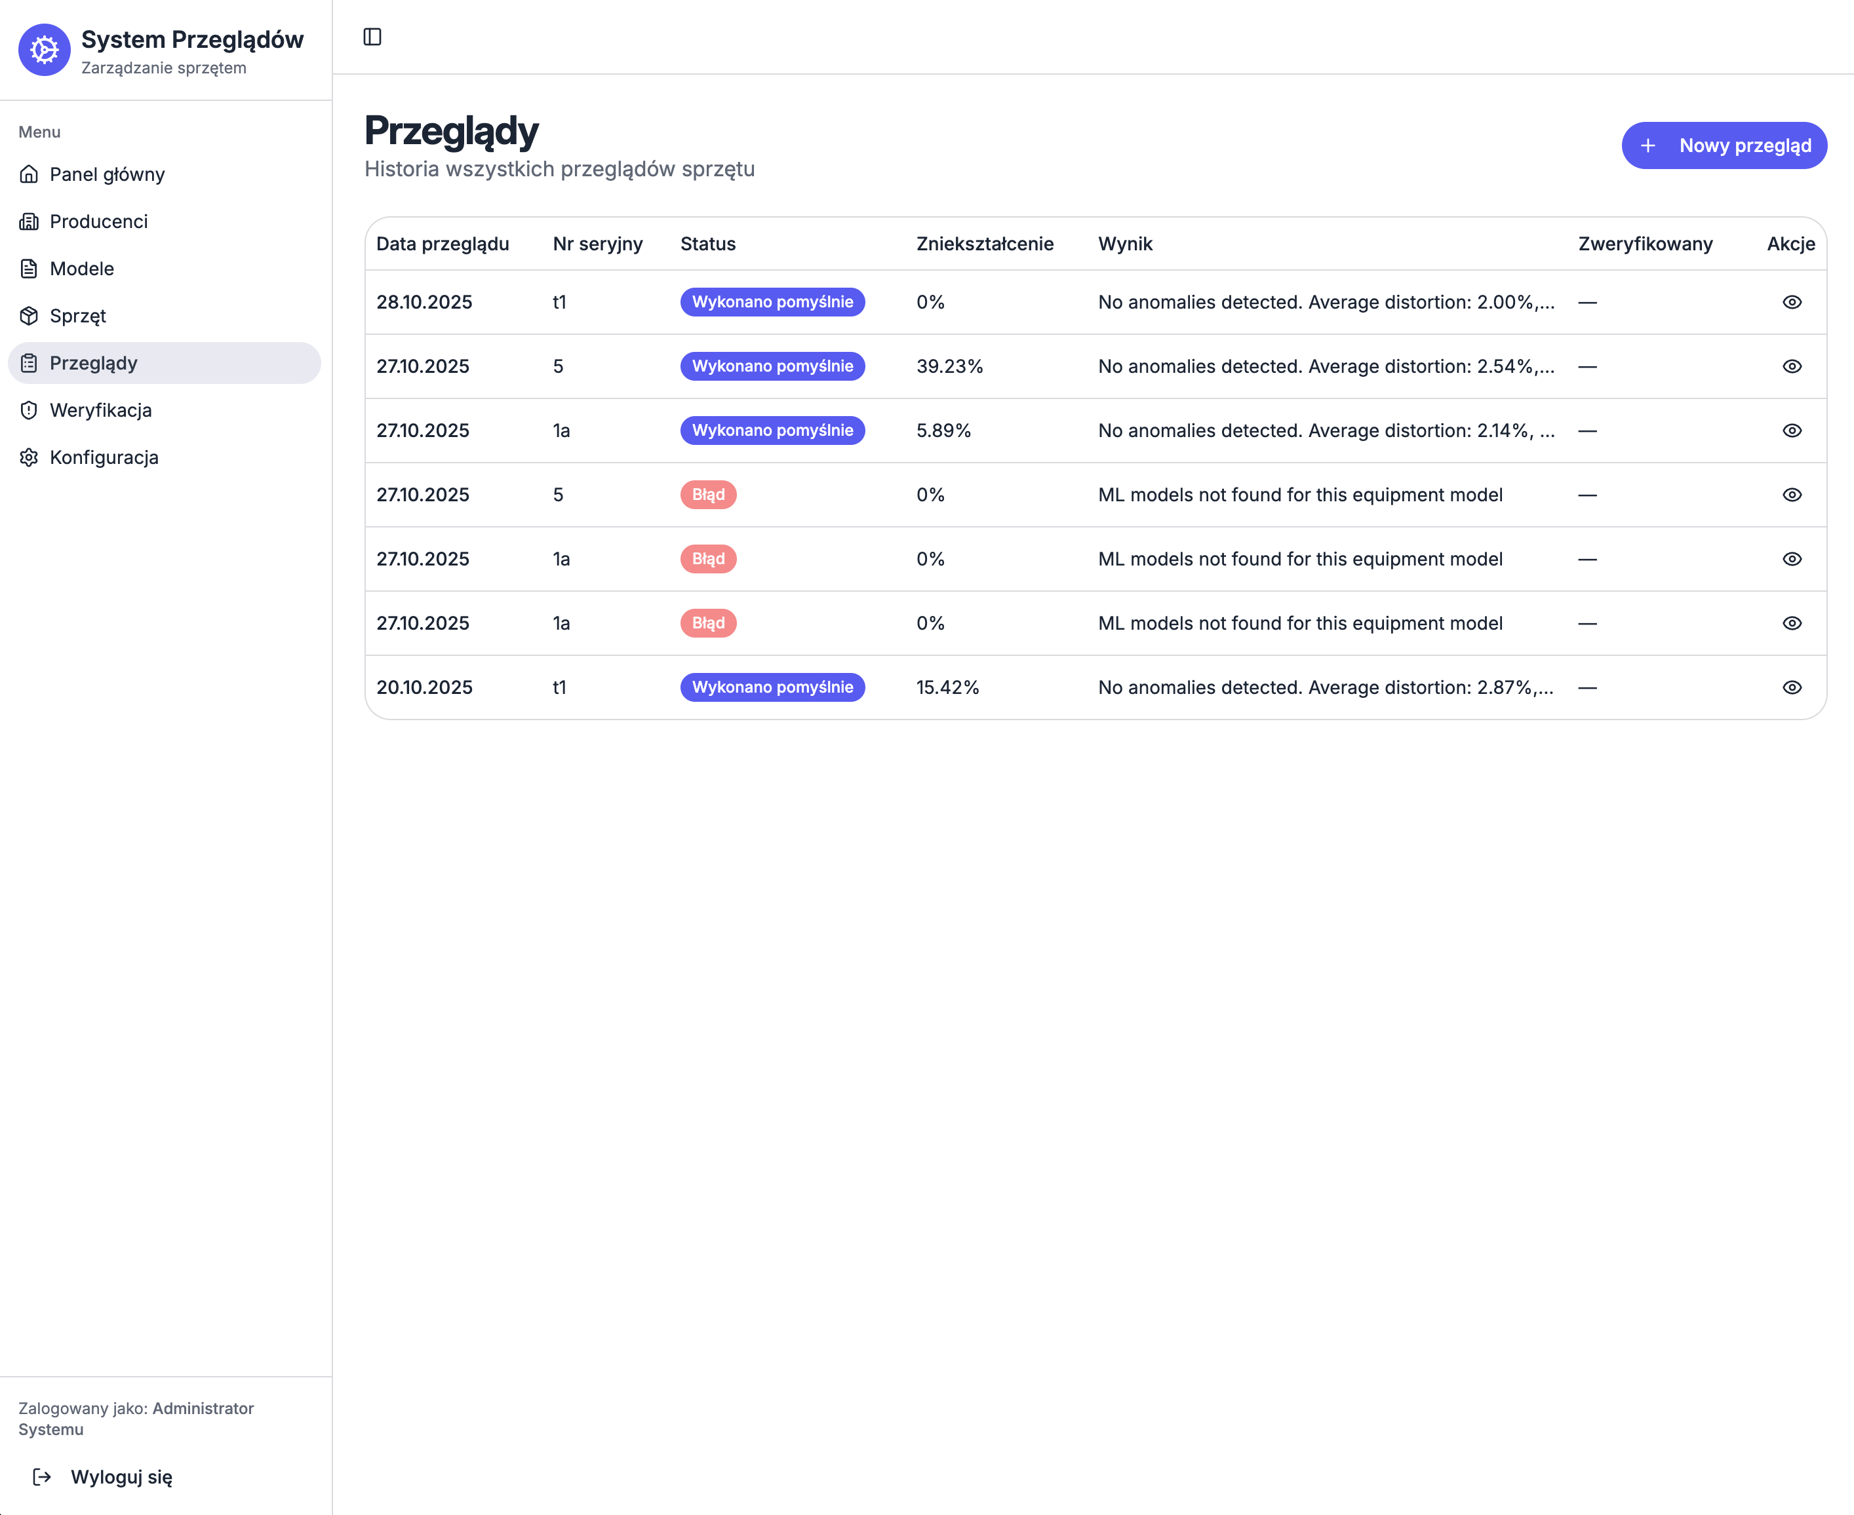Open Panel główny menu item
The image size is (1854, 1515).
click(106, 174)
